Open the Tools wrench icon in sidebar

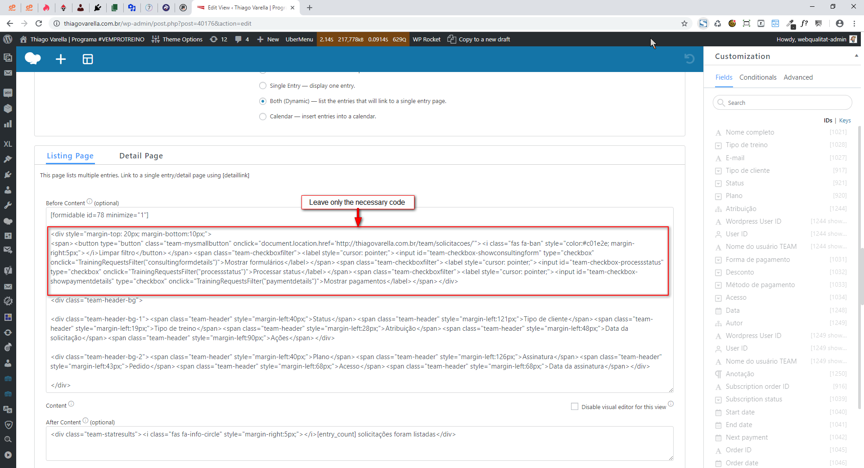point(8,205)
